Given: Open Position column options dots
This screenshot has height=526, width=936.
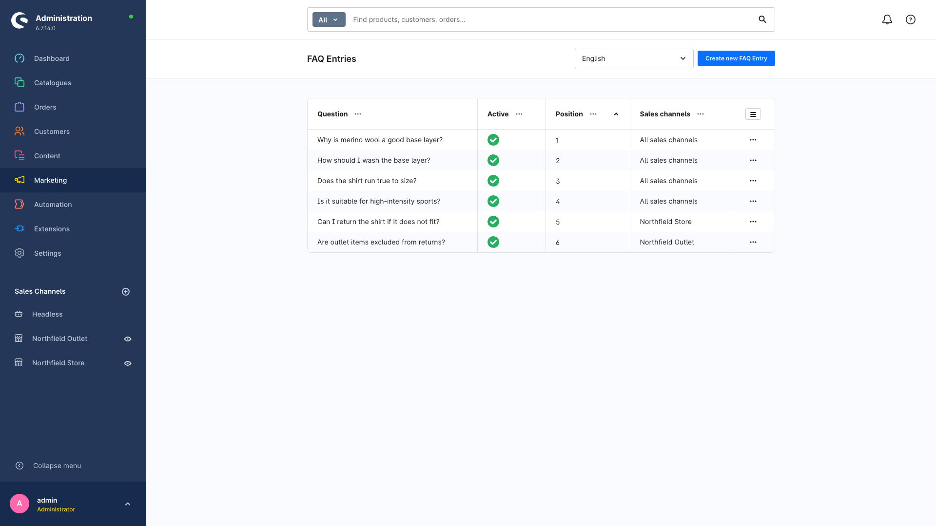Looking at the screenshot, I should (x=593, y=114).
